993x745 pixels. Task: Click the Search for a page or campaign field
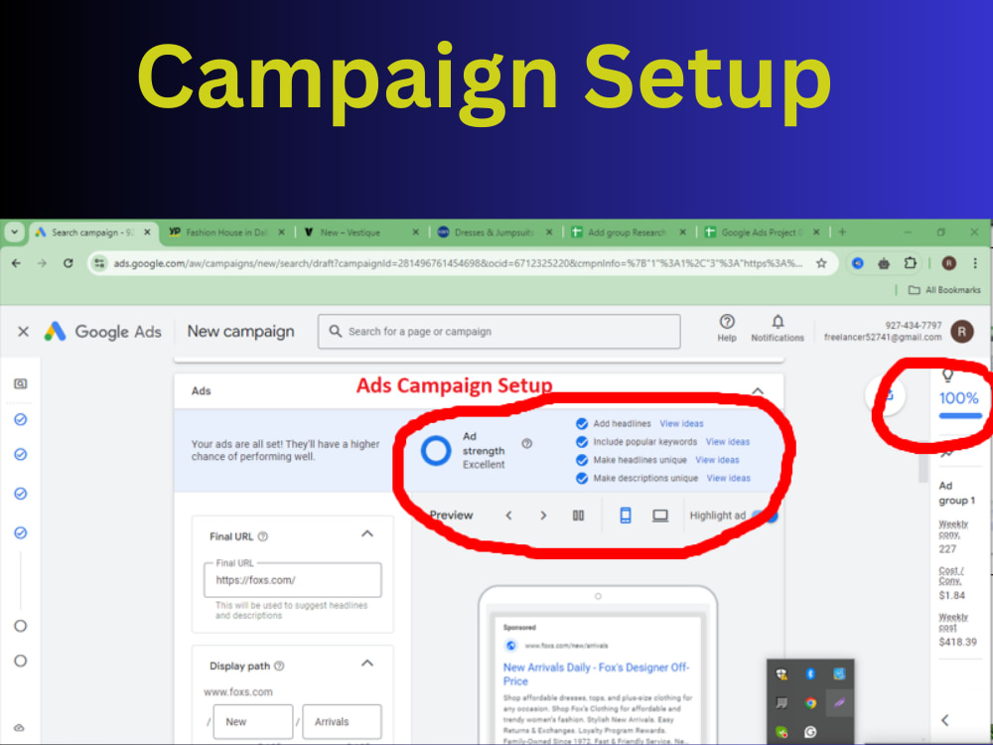tap(499, 332)
